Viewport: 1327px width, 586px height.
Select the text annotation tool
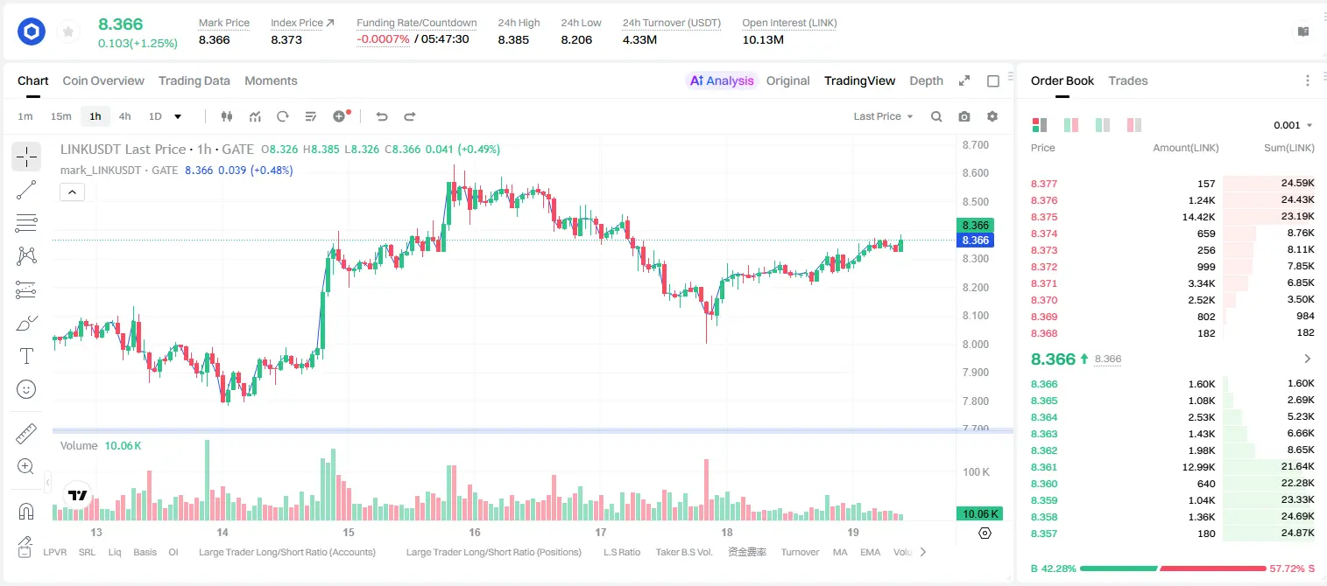coord(26,356)
